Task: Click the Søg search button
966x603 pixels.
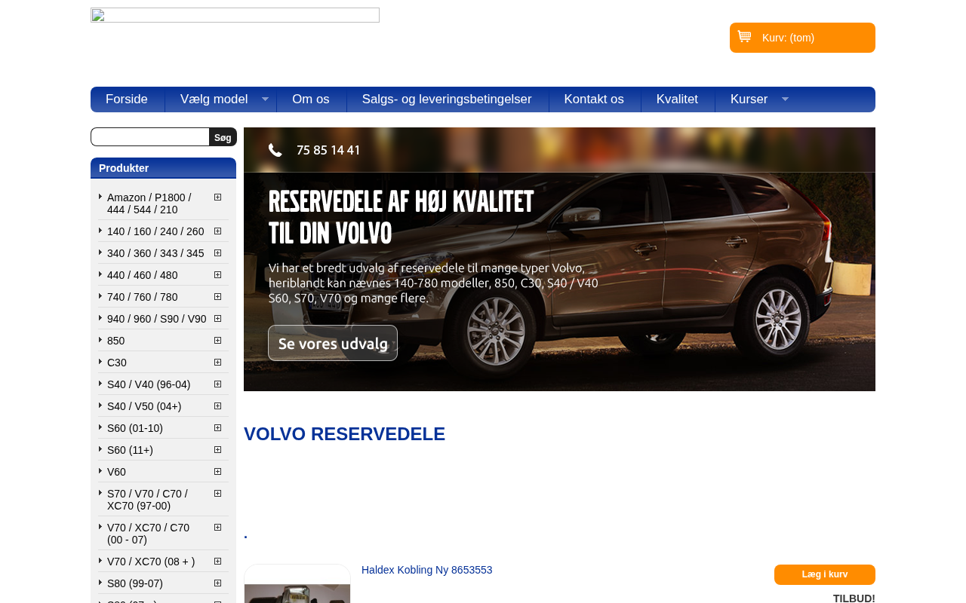Action: 223,137
